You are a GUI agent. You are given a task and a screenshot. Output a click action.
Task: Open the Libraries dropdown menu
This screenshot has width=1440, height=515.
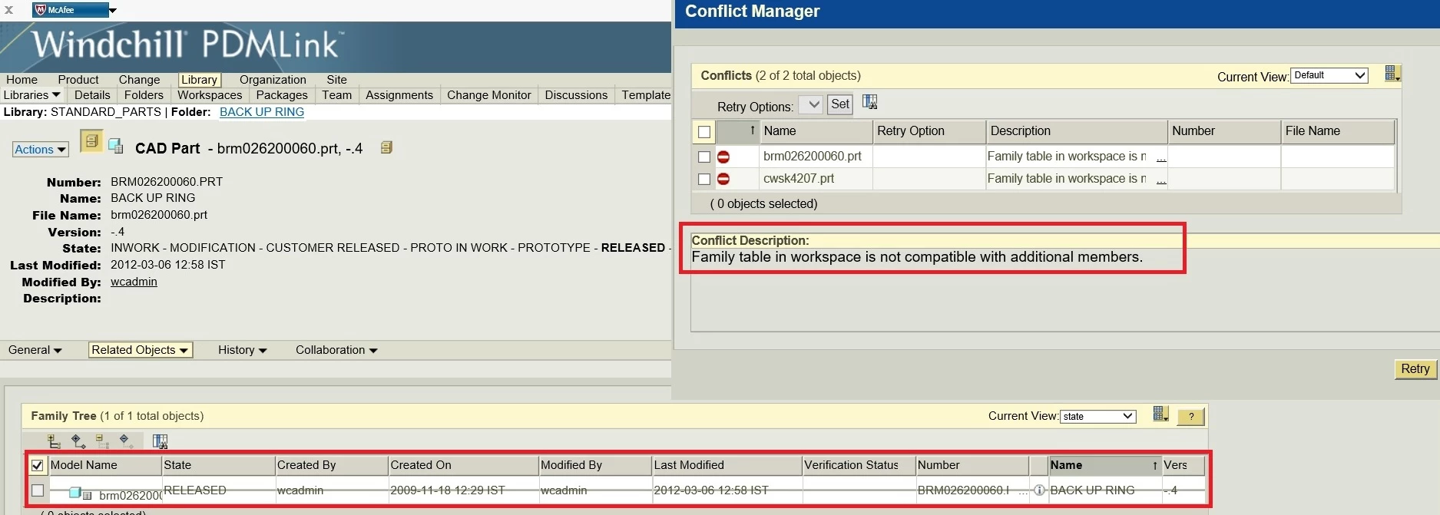[x=31, y=95]
